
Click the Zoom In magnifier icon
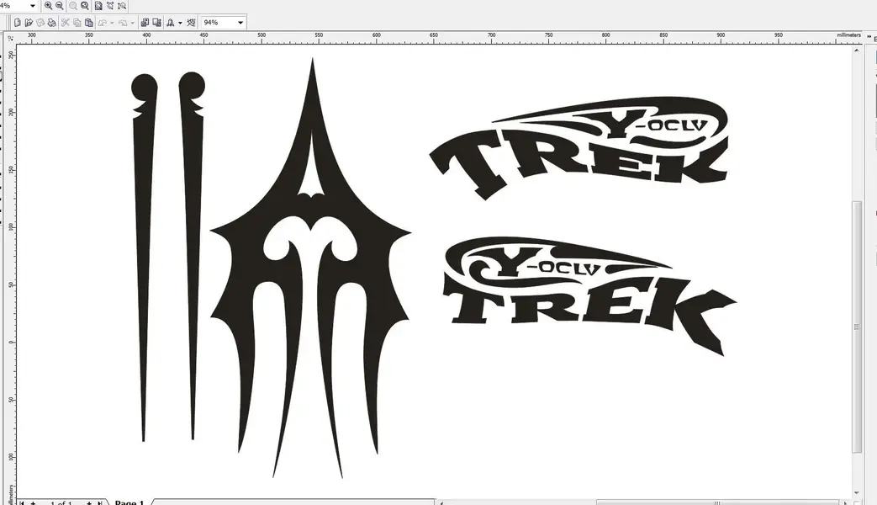pyautogui.click(x=49, y=6)
